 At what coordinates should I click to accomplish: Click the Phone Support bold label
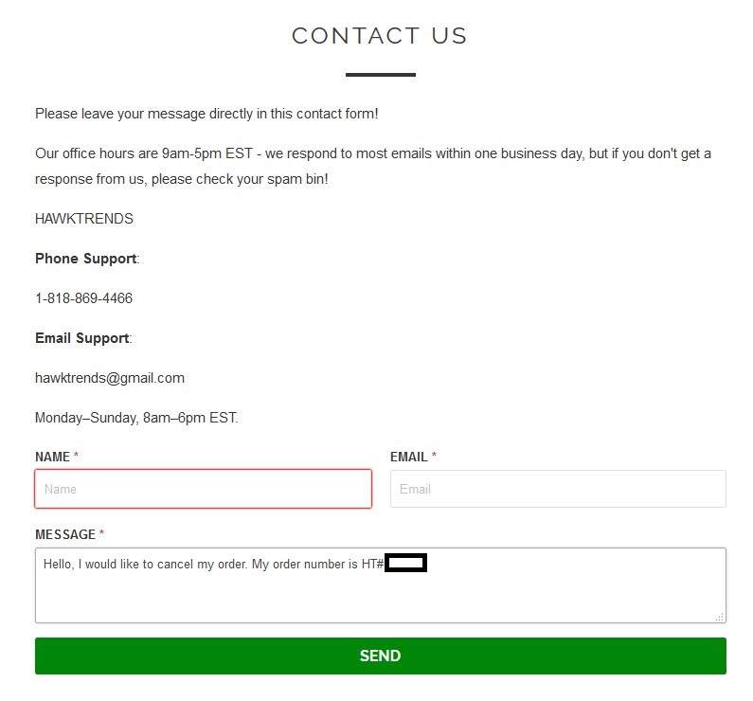[x=85, y=259]
